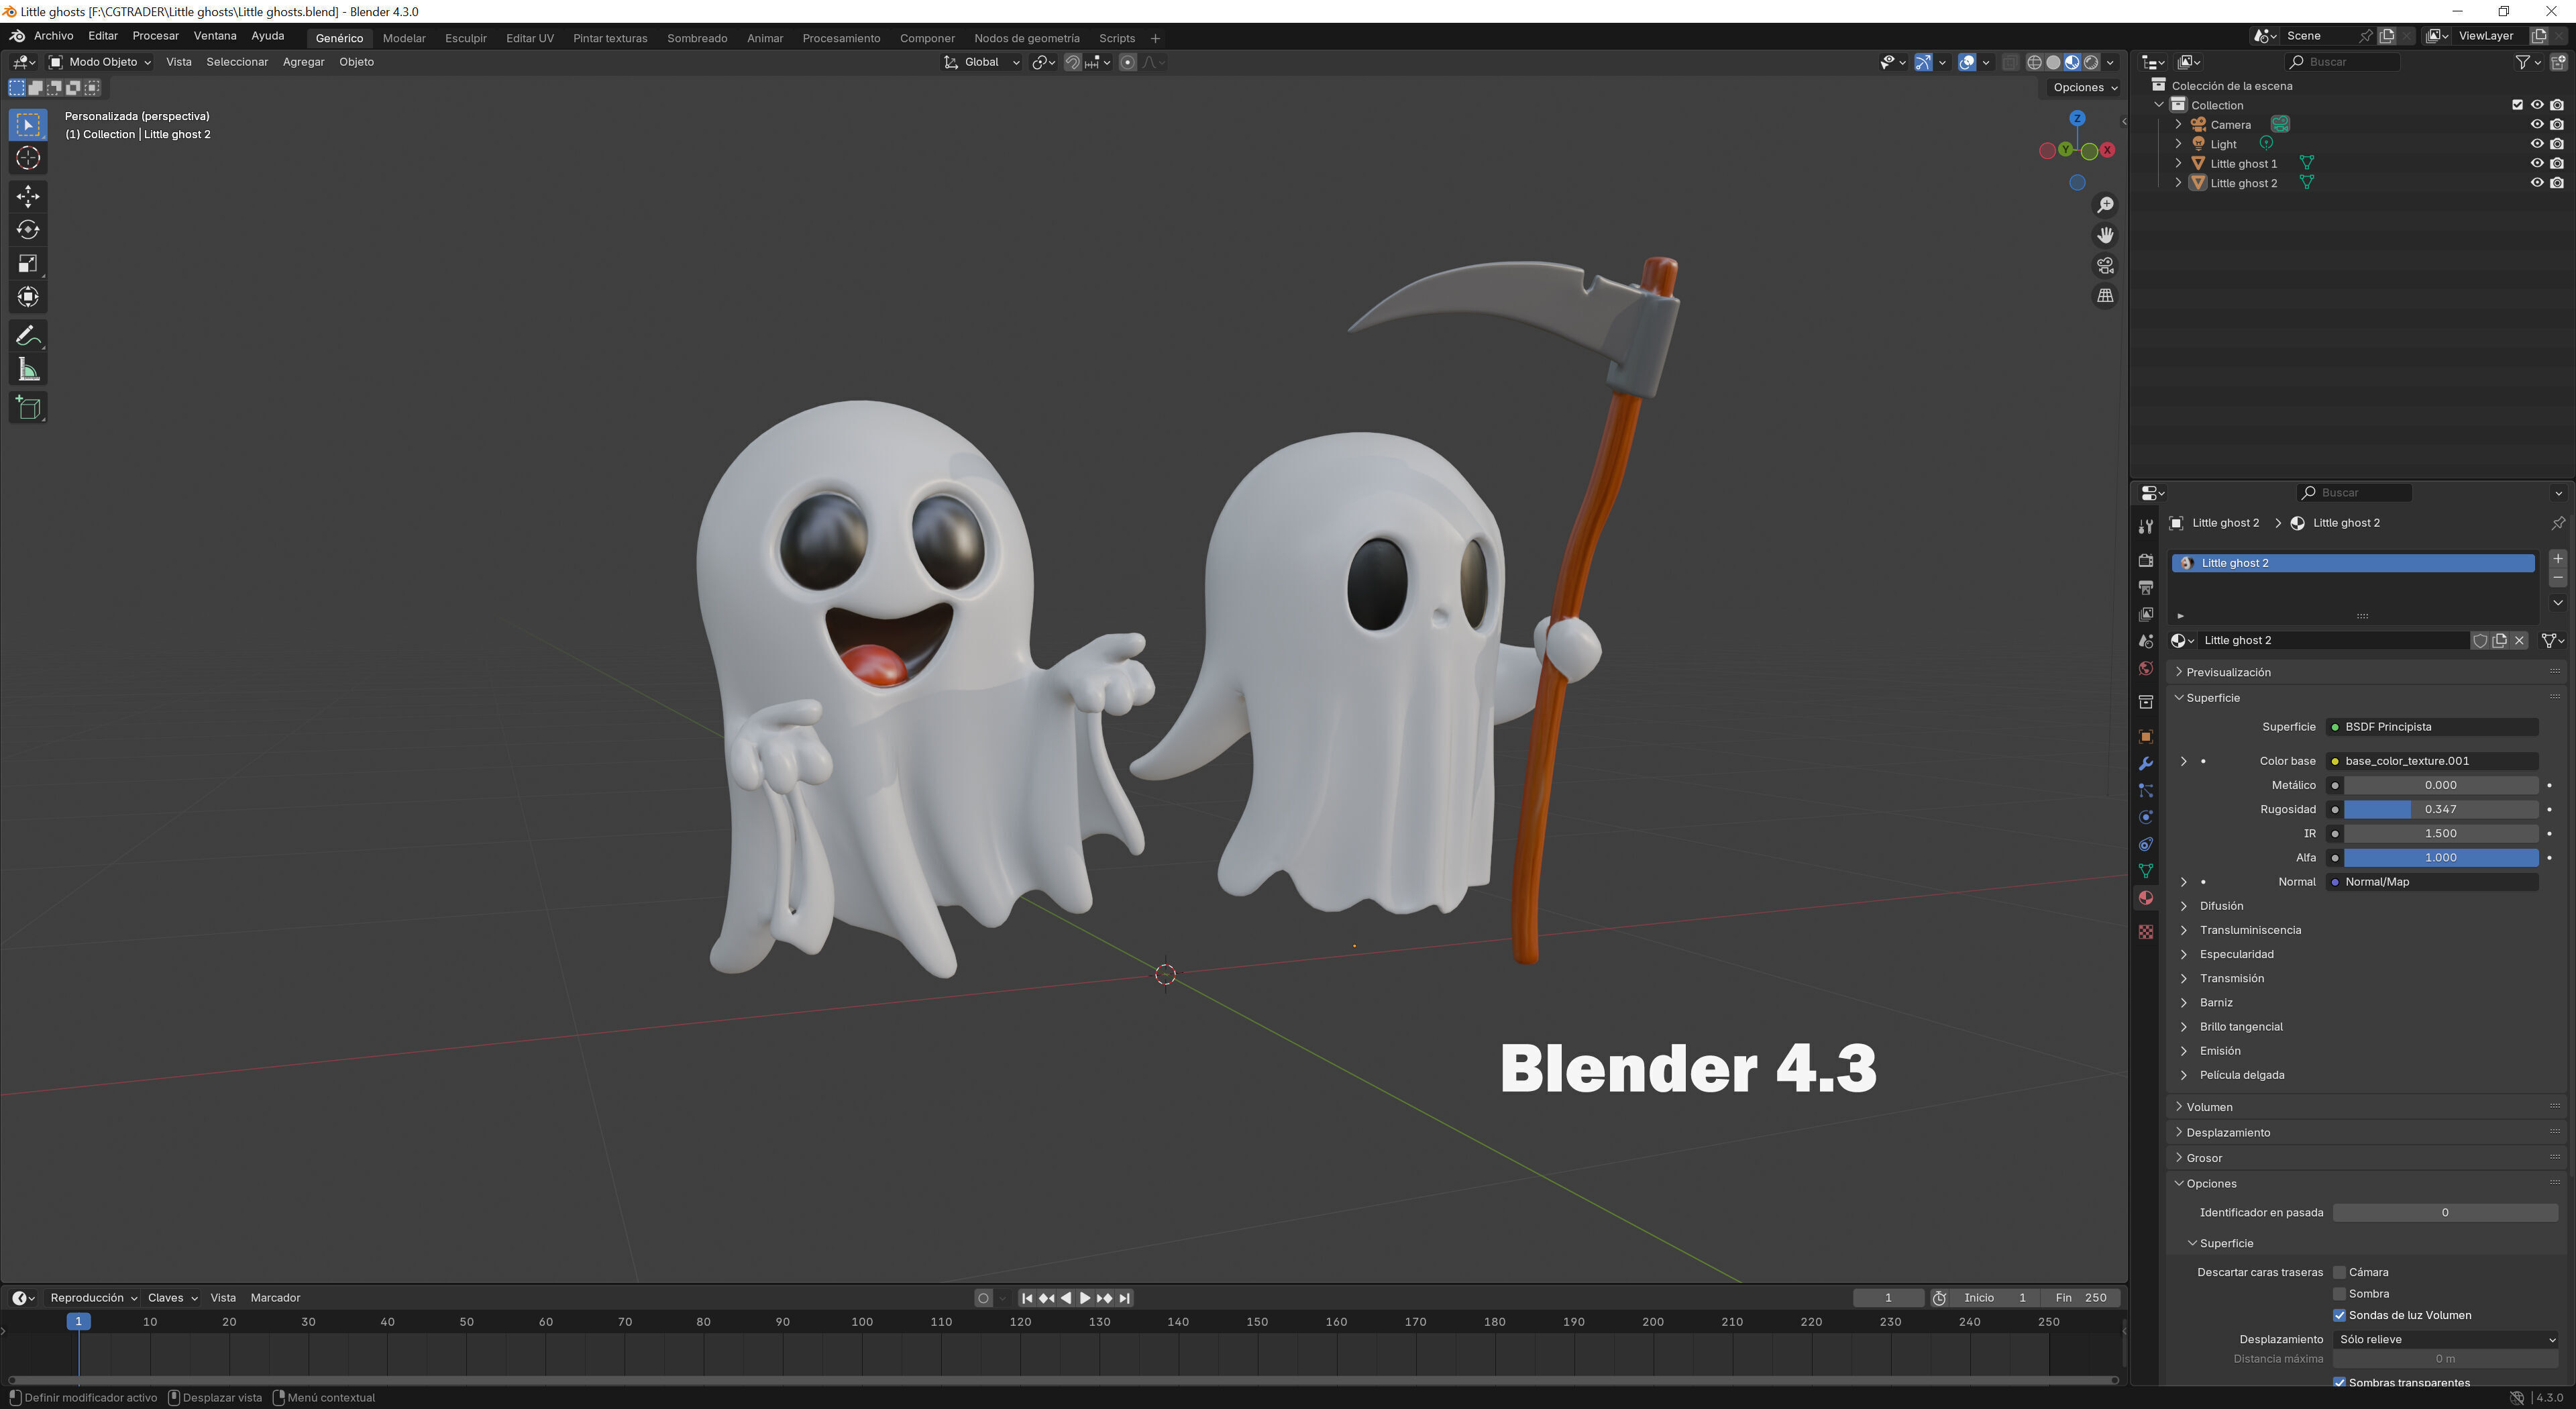Open the Particles properties tab

(x=2145, y=791)
